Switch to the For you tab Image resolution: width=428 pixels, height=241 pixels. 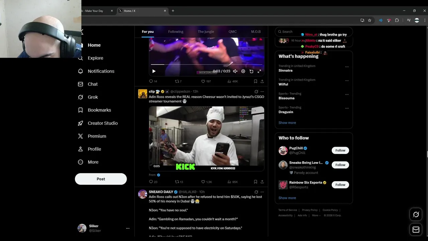click(x=148, y=32)
